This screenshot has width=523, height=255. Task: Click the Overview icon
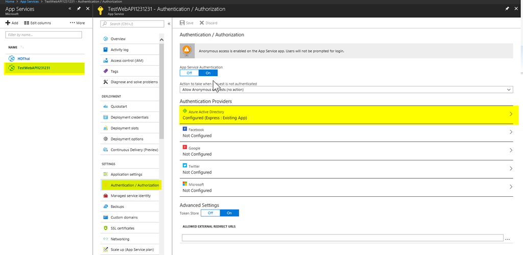tap(106, 39)
